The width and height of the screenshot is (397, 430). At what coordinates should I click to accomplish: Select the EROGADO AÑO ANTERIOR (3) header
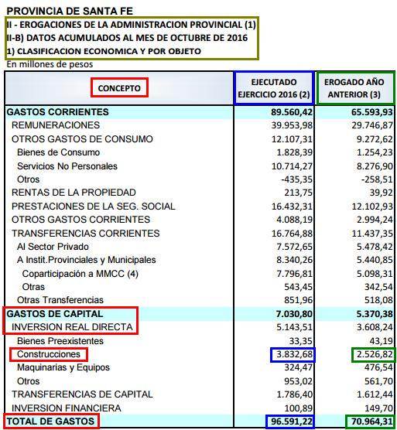point(354,88)
